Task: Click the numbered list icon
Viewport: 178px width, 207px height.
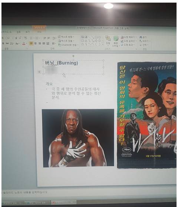Action: click(37, 38)
